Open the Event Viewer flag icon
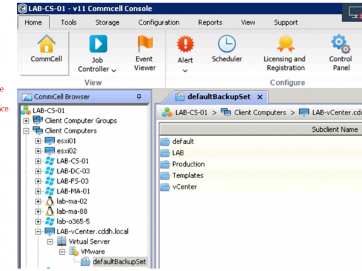362x271 pixels. (145, 43)
